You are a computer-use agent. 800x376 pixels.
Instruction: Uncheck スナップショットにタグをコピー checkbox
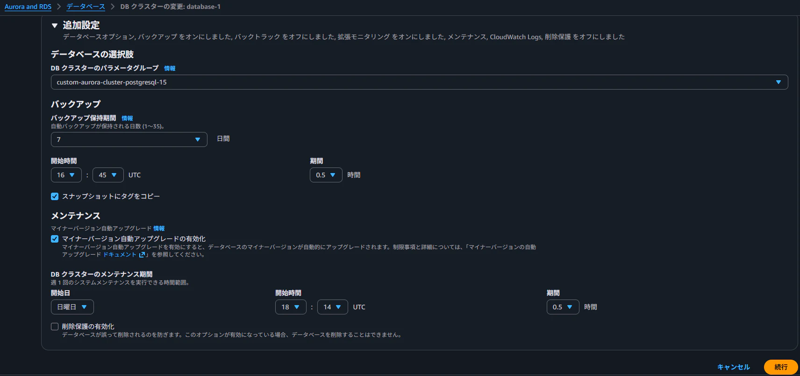tap(55, 196)
